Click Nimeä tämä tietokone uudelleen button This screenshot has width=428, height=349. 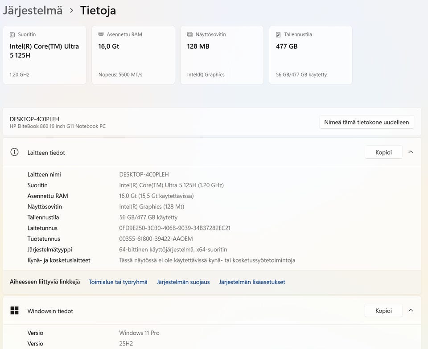tap(366, 122)
